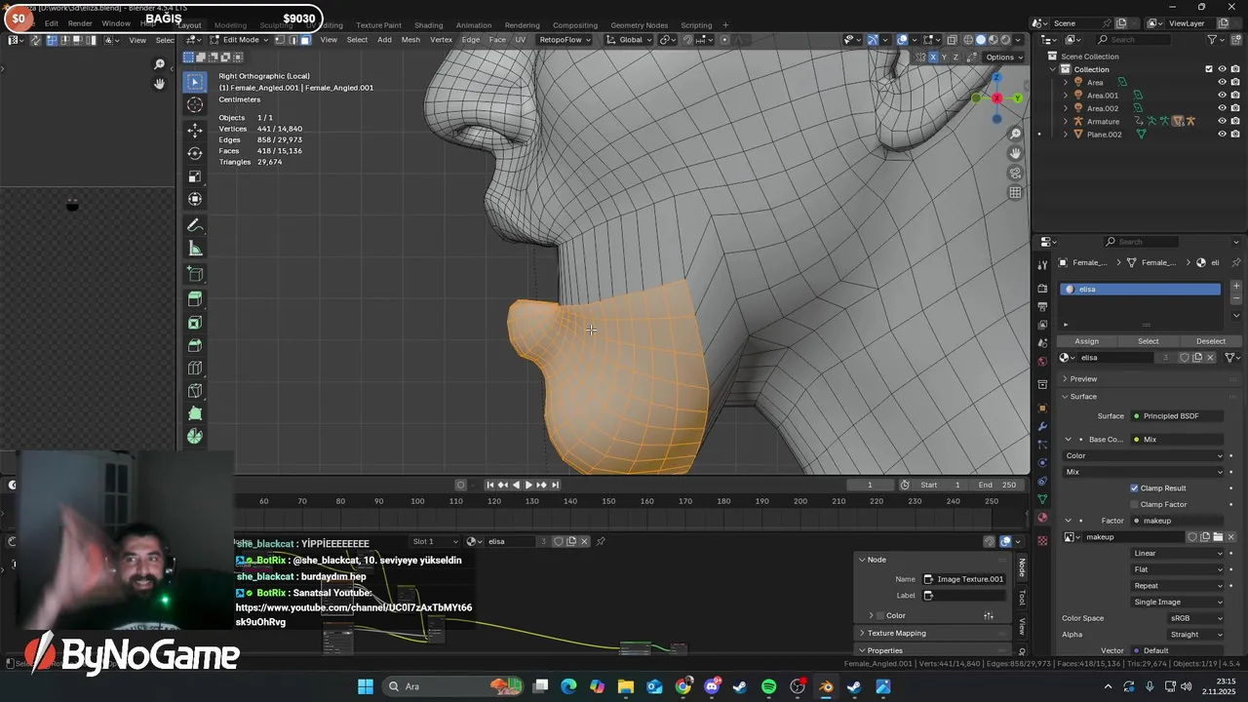Select the Measure tool
This screenshot has width=1248, height=702.
point(195,249)
